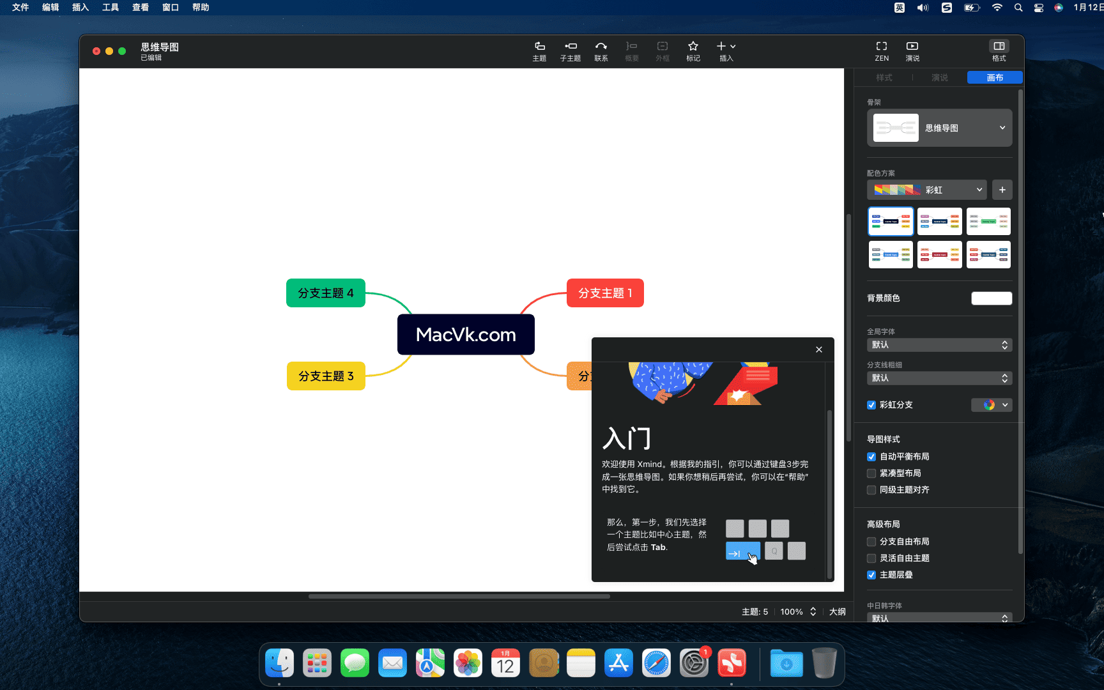Open Messages from the dock
Viewport: 1104px width, 690px height.
pyautogui.click(x=355, y=663)
